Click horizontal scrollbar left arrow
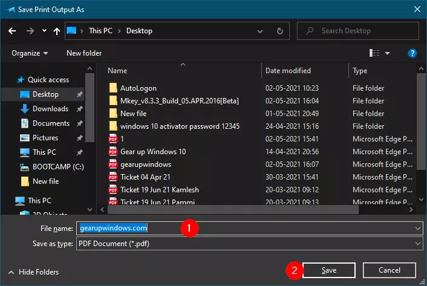Viewport: 427px width, 286px height. click(102, 210)
